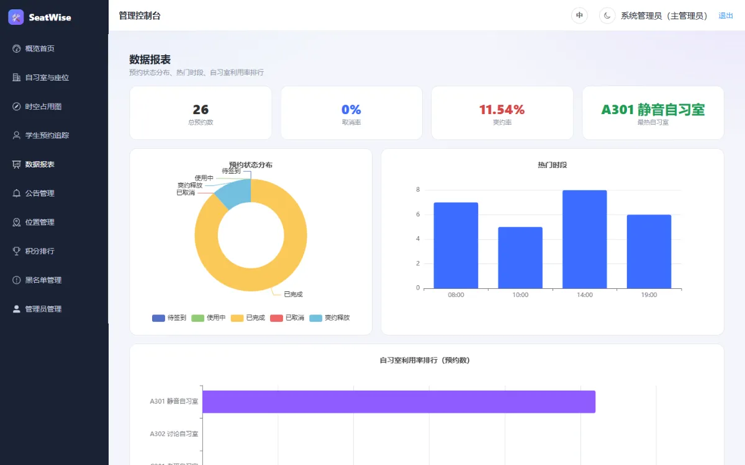This screenshot has width=745, height=465.
Task: Open 公告管理 menu item
Action: 54,193
